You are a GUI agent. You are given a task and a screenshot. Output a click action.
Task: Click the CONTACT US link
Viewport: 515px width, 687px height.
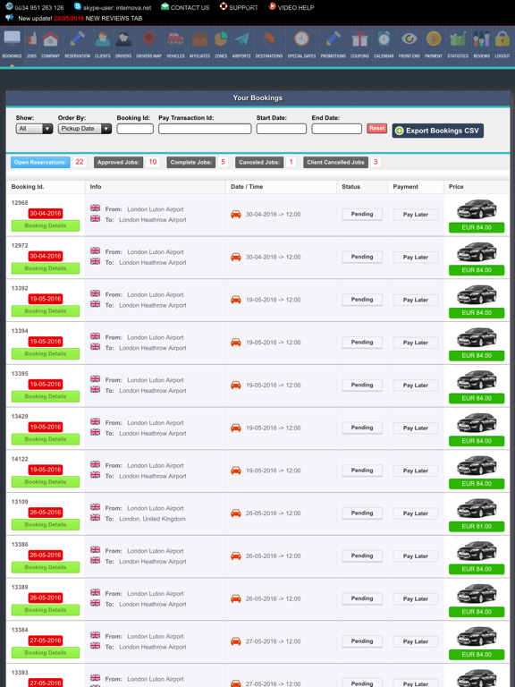click(x=190, y=7)
